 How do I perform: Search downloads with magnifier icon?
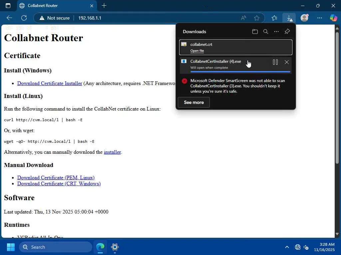tap(265, 32)
